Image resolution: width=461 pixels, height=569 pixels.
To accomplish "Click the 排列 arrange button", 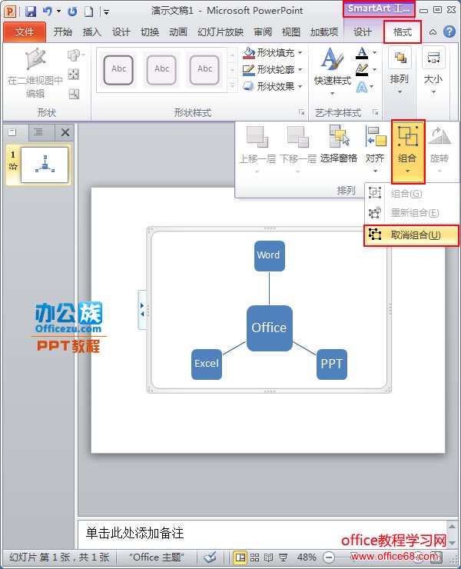I will point(400,71).
